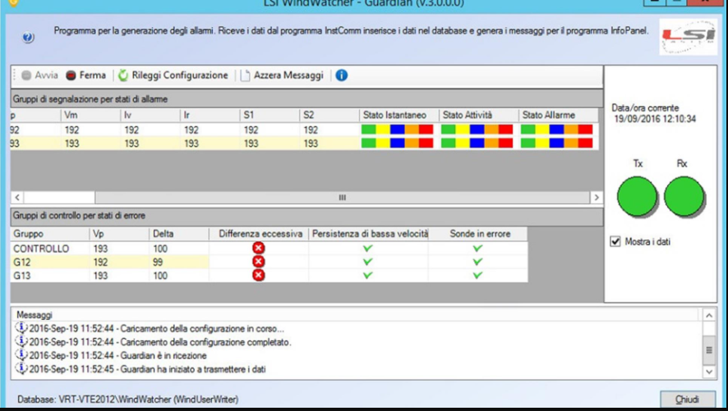Reload configuration with Rileggi Configurazione
This screenshot has height=411, width=728.
click(173, 75)
